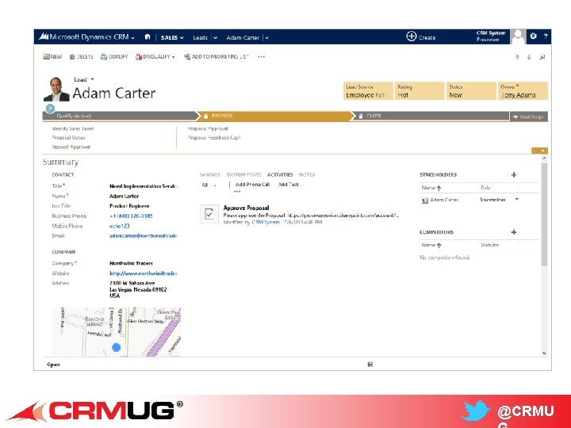Add a stakeholder with plus icon
This screenshot has width=571, height=428.
[x=513, y=174]
